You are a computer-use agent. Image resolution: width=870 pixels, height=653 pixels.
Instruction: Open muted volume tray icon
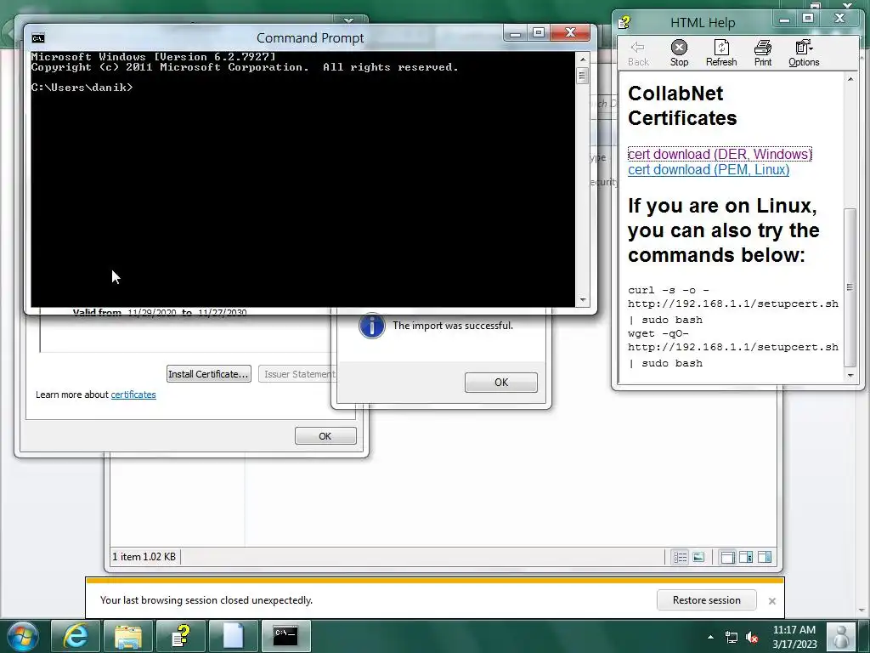coord(752,638)
